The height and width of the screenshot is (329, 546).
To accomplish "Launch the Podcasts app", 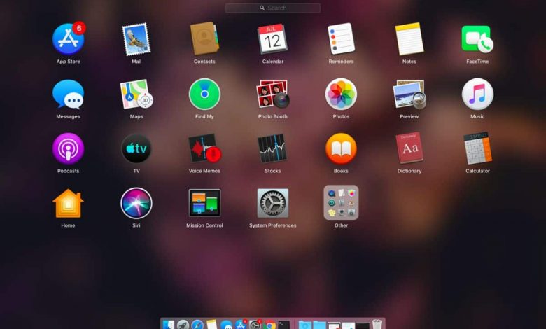I will point(69,148).
